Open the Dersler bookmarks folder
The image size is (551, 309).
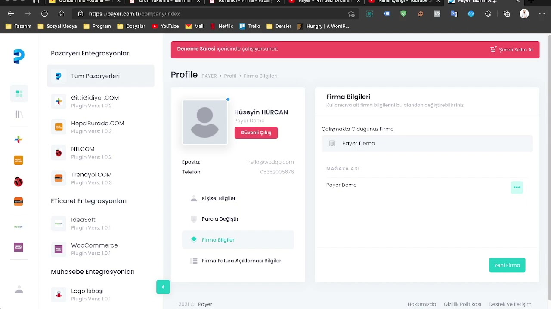pyautogui.click(x=279, y=26)
